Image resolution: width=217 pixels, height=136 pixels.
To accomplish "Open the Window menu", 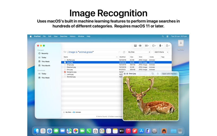I will pos(81,36).
